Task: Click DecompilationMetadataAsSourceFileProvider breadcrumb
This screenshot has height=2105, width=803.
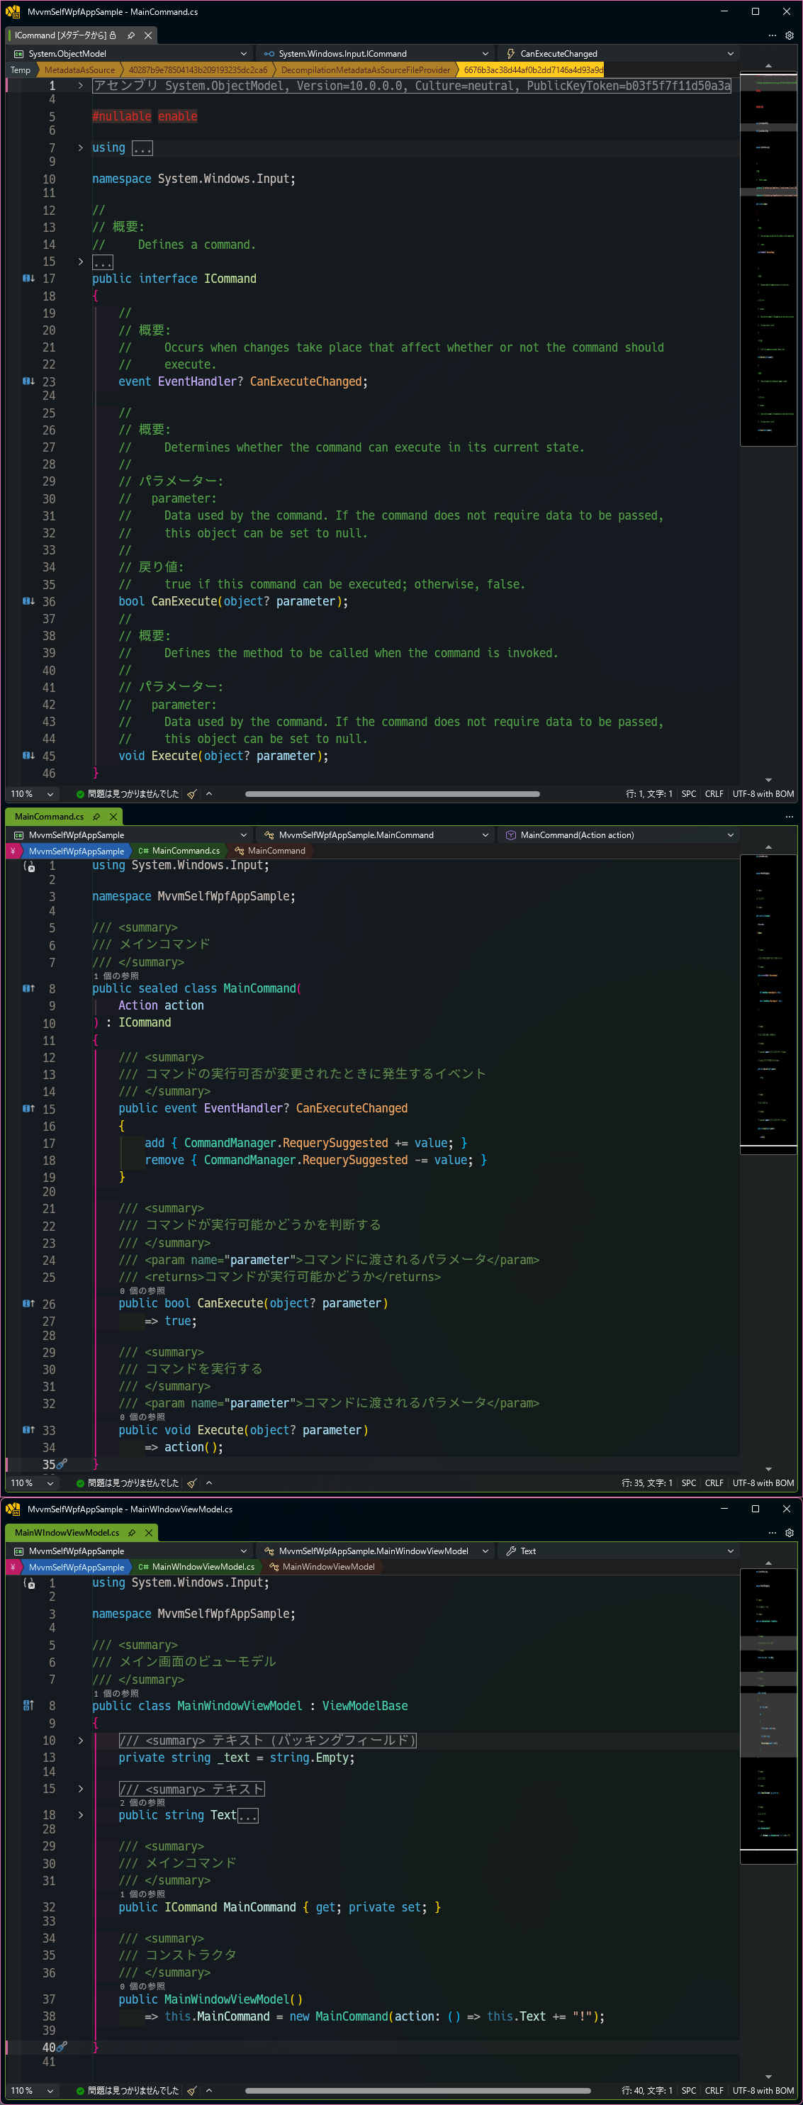Action: click(x=365, y=69)
